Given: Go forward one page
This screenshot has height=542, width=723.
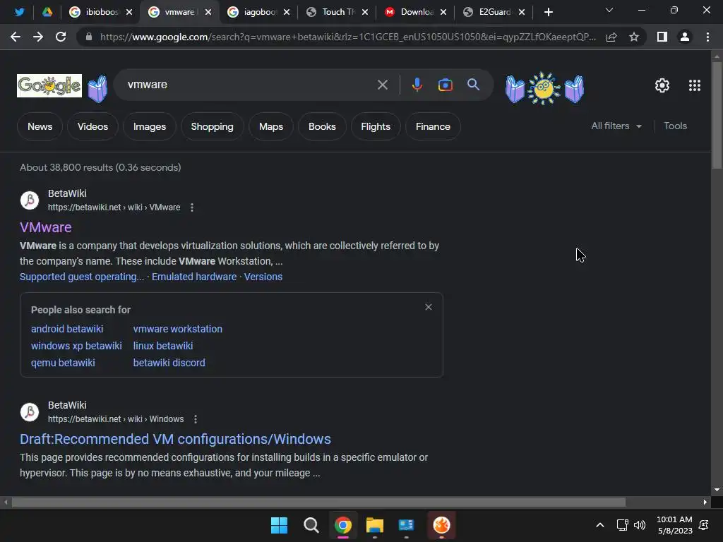Looking at the screenshot, I should click(x=38, y=37).
